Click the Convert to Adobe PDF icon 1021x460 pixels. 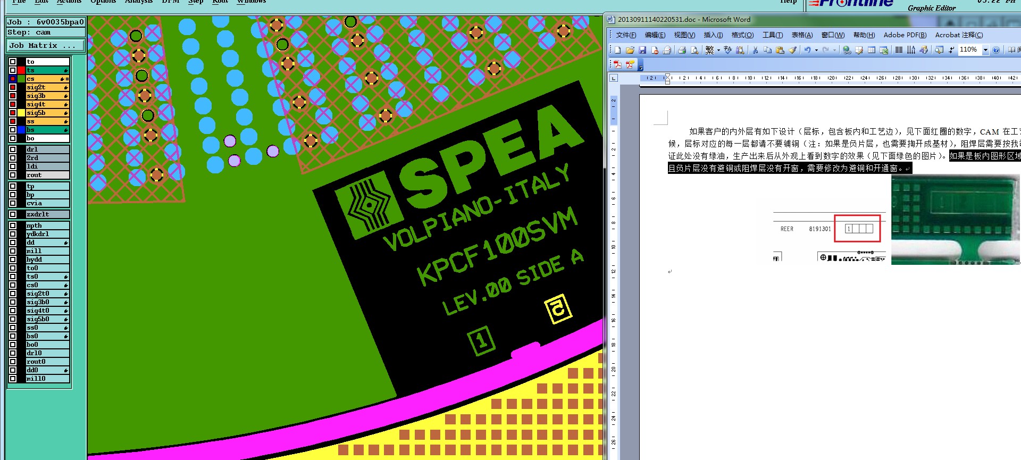pyautogui.click(x=617, y=64)
